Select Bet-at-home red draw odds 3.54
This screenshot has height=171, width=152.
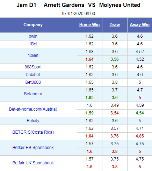coord(115,113)
